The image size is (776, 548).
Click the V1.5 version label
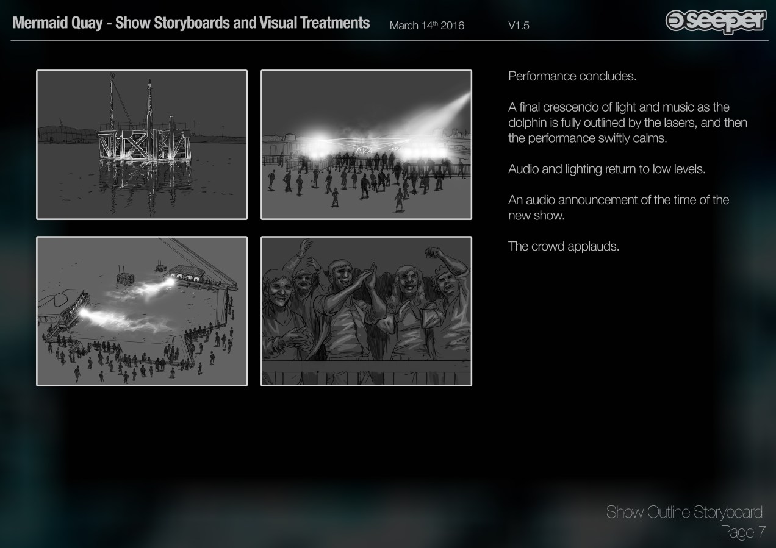pos(518,26)
